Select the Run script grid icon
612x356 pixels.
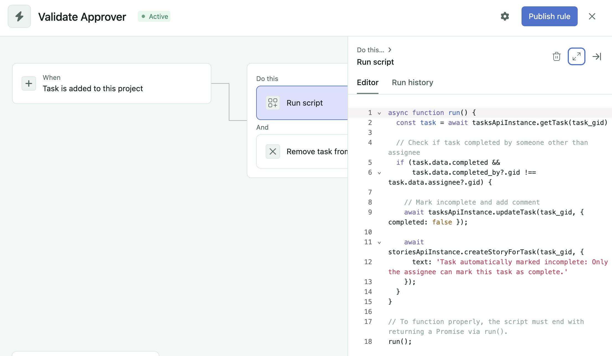(273, 103)
